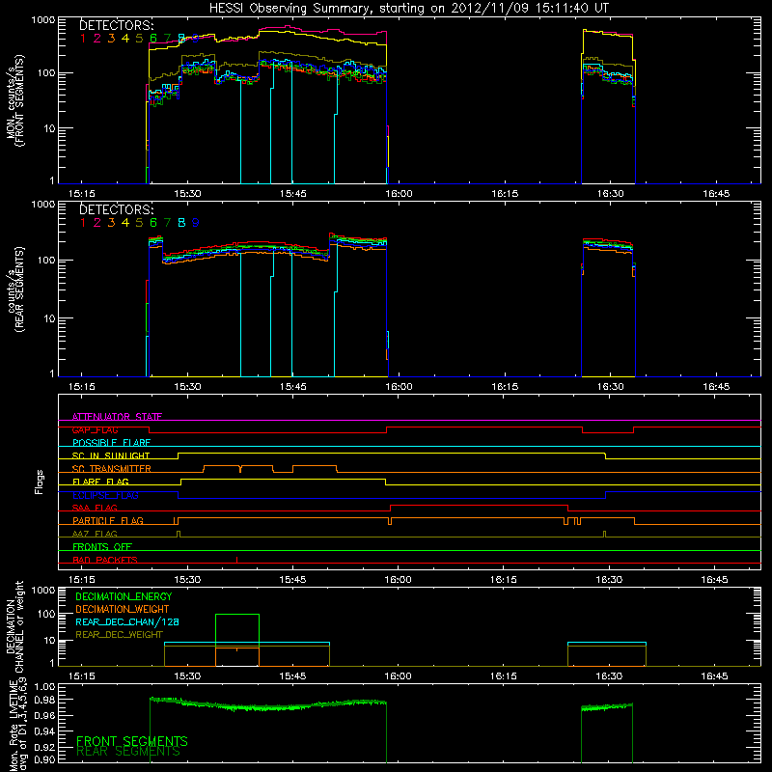The image size is (772, 772).
Task: Click the FLARE_FLAG label
Action: (100, 482)
